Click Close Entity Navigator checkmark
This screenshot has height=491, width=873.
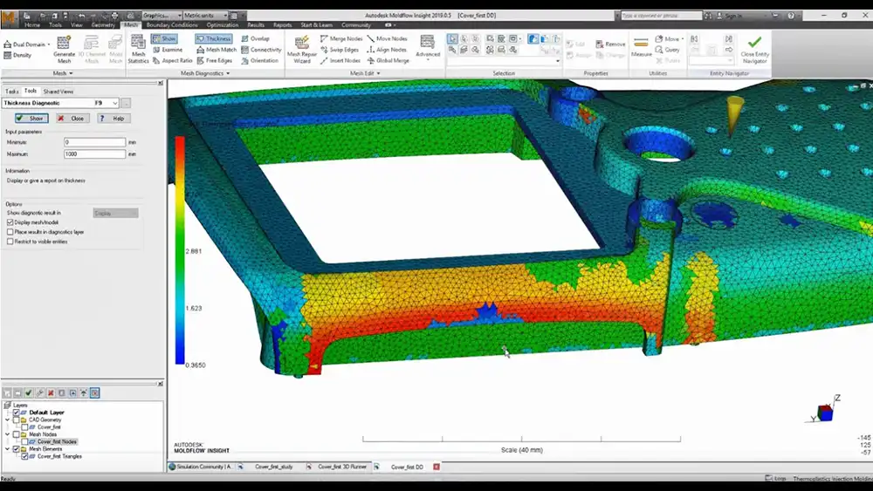(754, 49)
